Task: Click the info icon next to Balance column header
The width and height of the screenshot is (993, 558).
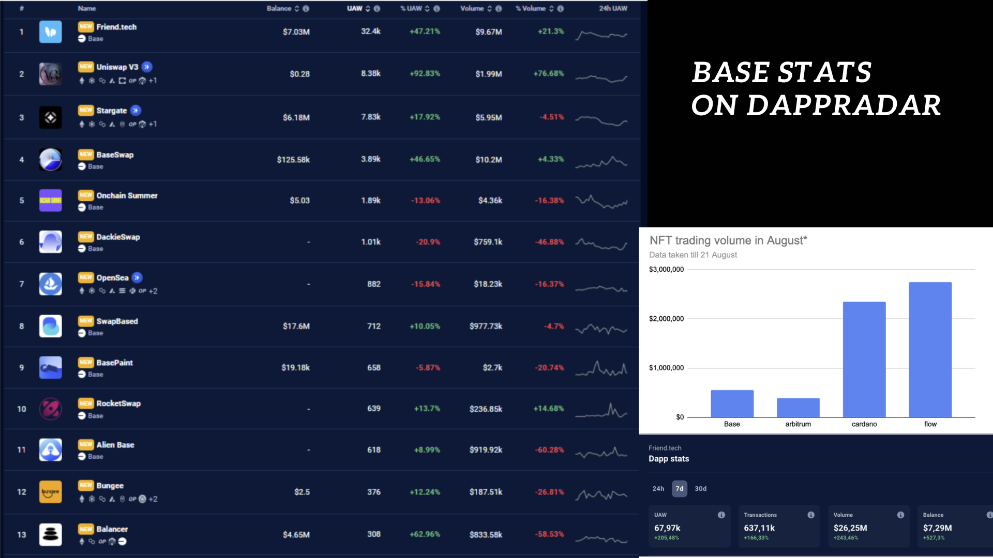Action: 305,8
